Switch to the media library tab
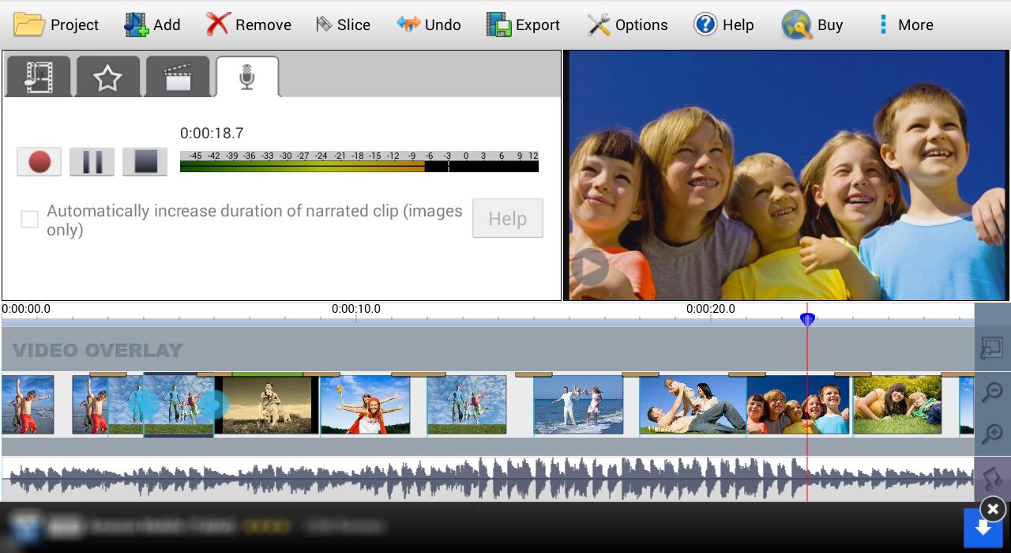The width and height of the screenshot is (1011, 553). pos(38,77)
